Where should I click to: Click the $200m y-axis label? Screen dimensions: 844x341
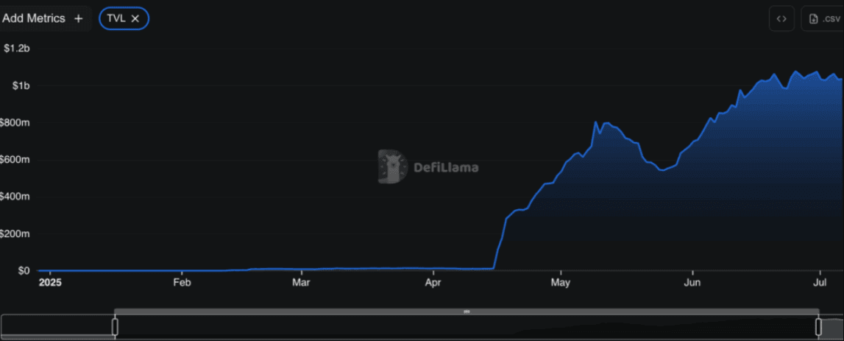pyautogui.click(x=15, y=233)
